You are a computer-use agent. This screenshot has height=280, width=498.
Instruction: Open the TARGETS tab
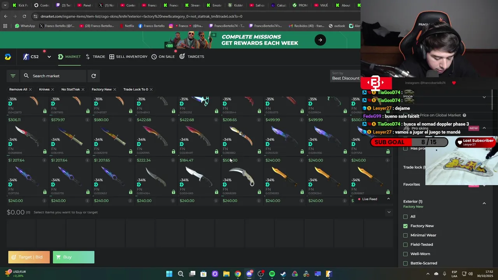tap(192, 57)
